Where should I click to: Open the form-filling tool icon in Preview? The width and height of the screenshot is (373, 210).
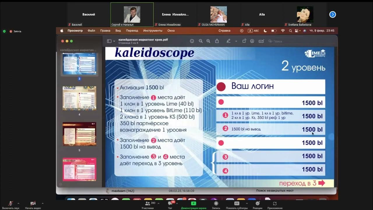pyautogui.click(x=261, y=41)
